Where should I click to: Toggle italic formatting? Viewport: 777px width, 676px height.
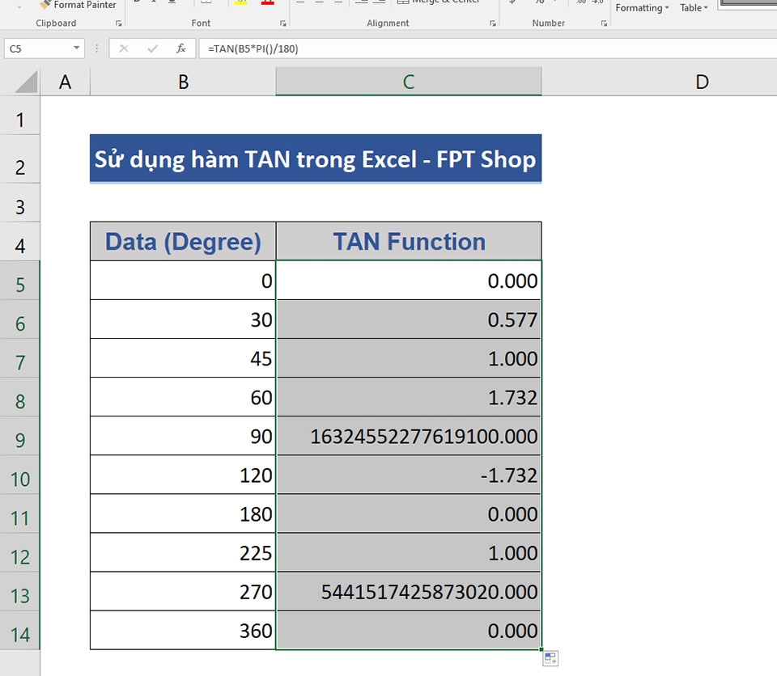click(x=155, y=2)
